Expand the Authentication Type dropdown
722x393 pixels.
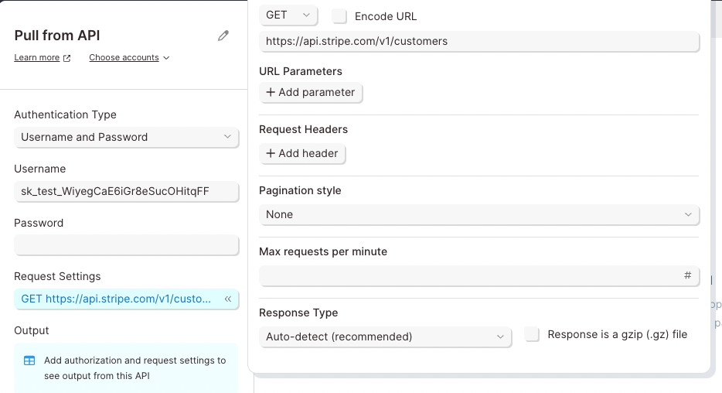tap(126, 137)
